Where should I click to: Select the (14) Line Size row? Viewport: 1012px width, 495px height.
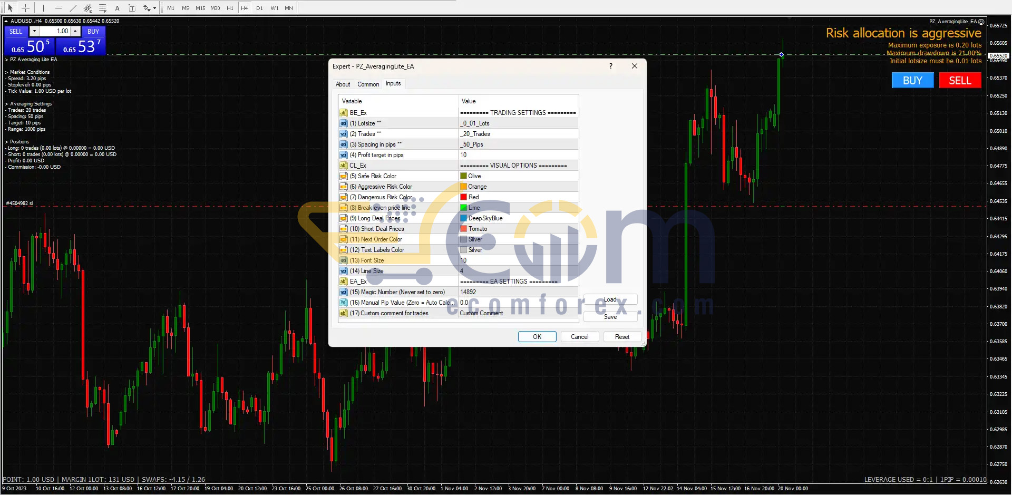[459, 271]
